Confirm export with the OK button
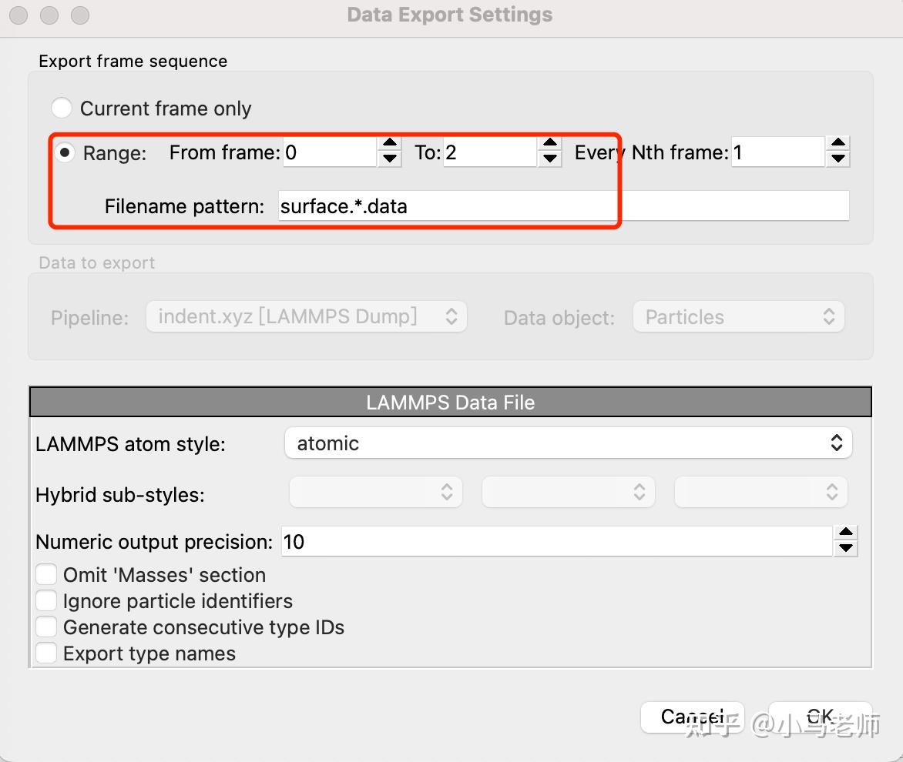903x762 pixels. click(820, 717)
